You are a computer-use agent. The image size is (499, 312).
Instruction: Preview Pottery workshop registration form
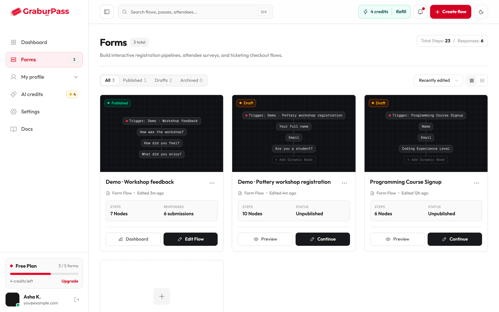(x=265, y=239)
